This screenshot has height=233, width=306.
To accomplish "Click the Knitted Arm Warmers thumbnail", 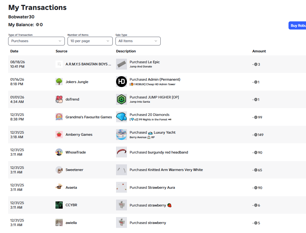I will 121,170.
